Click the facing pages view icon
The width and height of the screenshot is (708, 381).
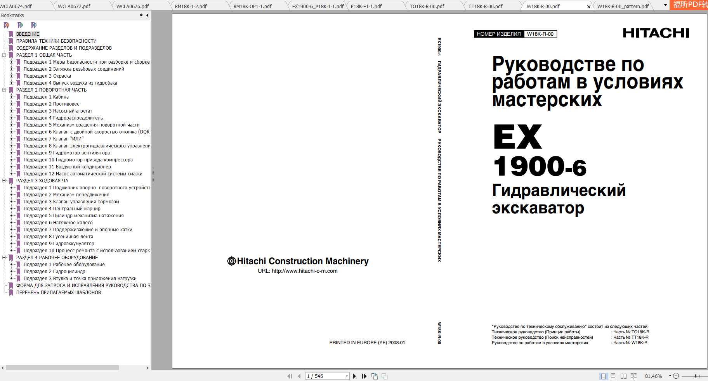click(624, 376)
